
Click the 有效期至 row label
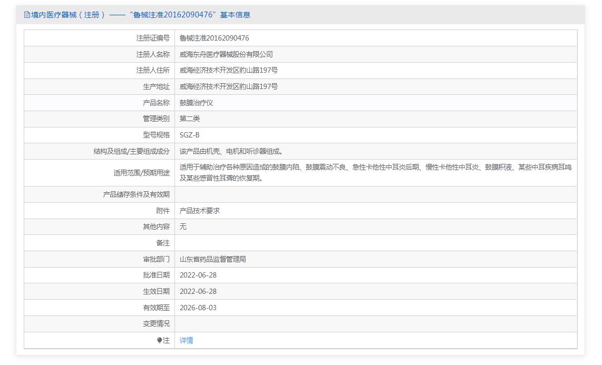(156, 308)
